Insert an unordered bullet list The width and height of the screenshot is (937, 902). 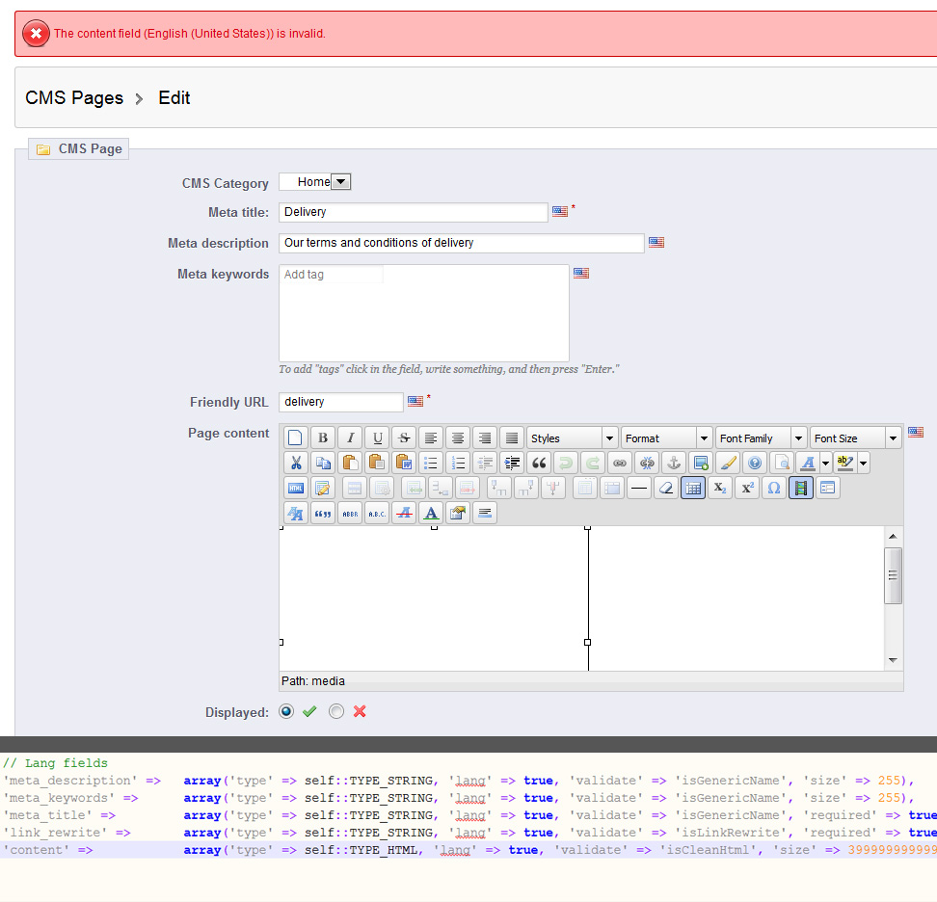click(430, 463)
